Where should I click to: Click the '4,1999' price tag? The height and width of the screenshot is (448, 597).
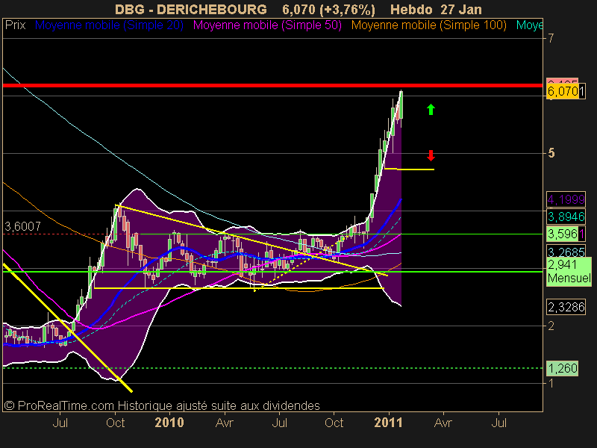click(x=566, y=199)
